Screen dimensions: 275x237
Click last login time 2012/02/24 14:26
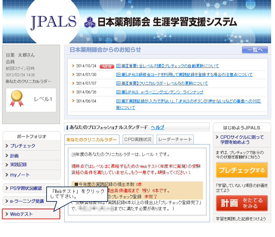pyautogui.click(x=20, y=75)
